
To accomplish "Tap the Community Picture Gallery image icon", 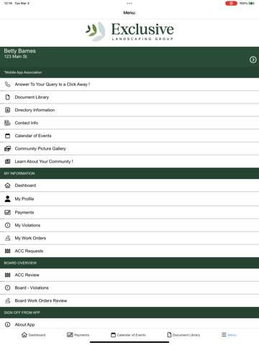I will (8, 149).
